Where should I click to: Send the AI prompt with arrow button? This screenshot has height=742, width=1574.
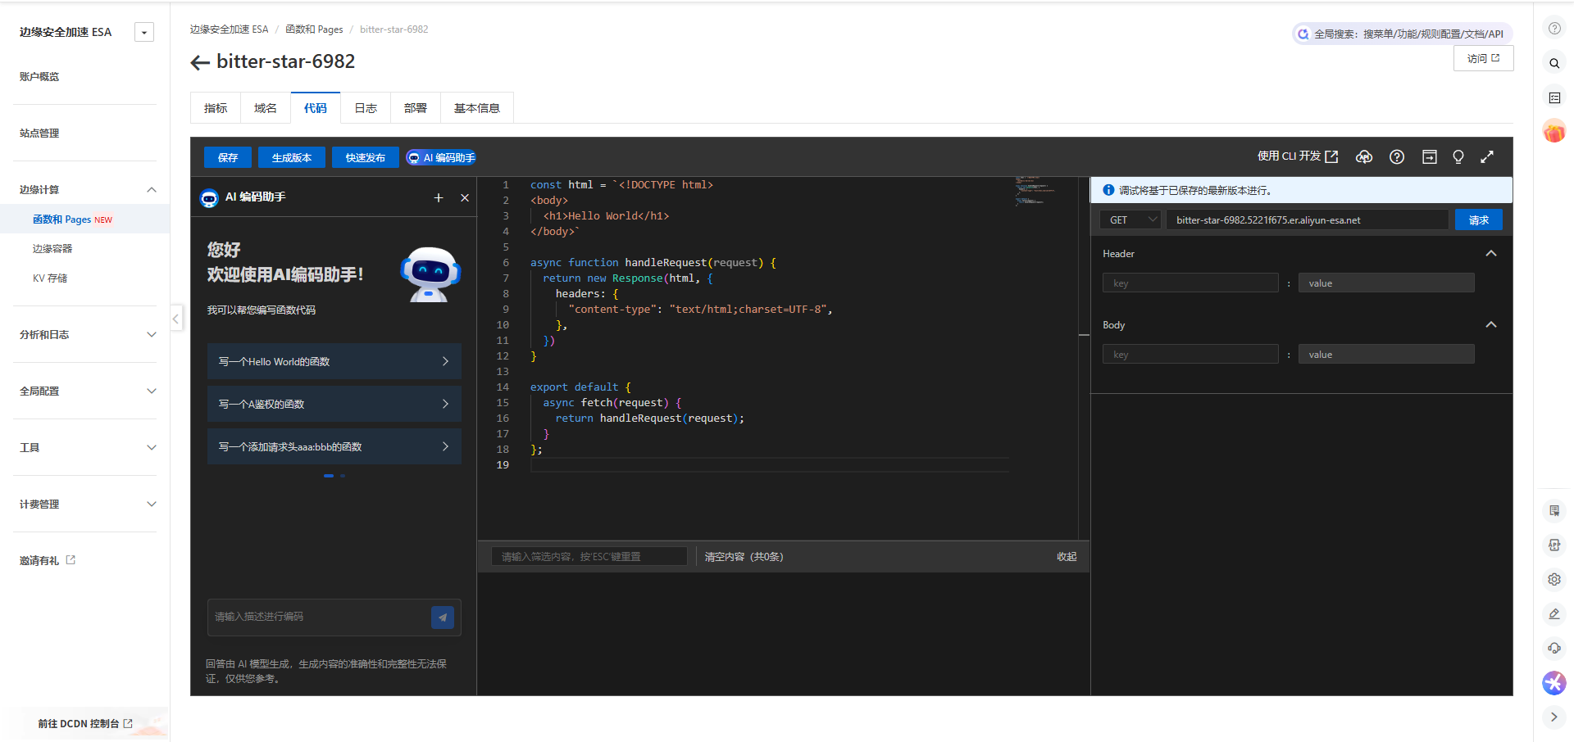click(442, 618)
